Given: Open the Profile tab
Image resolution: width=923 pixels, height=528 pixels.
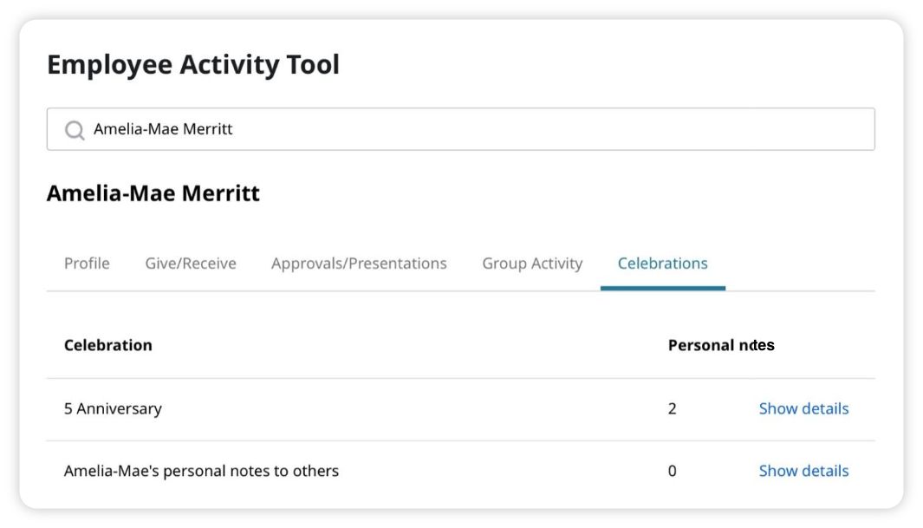Looking at the screenshot, I should tap(87, 263).
